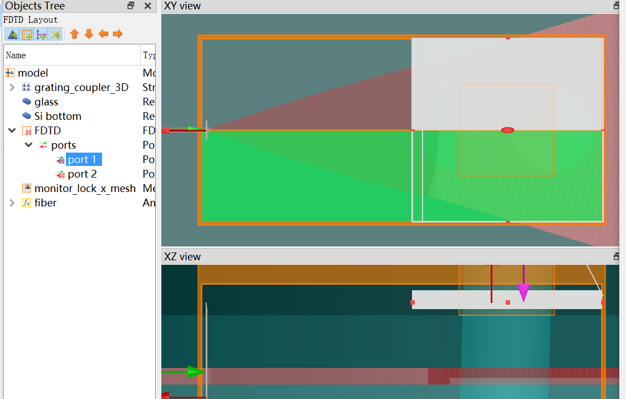Viewport: 626px width, 399px height.
Task: Select the Si bottom rectangle
Action: click(58, 117)
